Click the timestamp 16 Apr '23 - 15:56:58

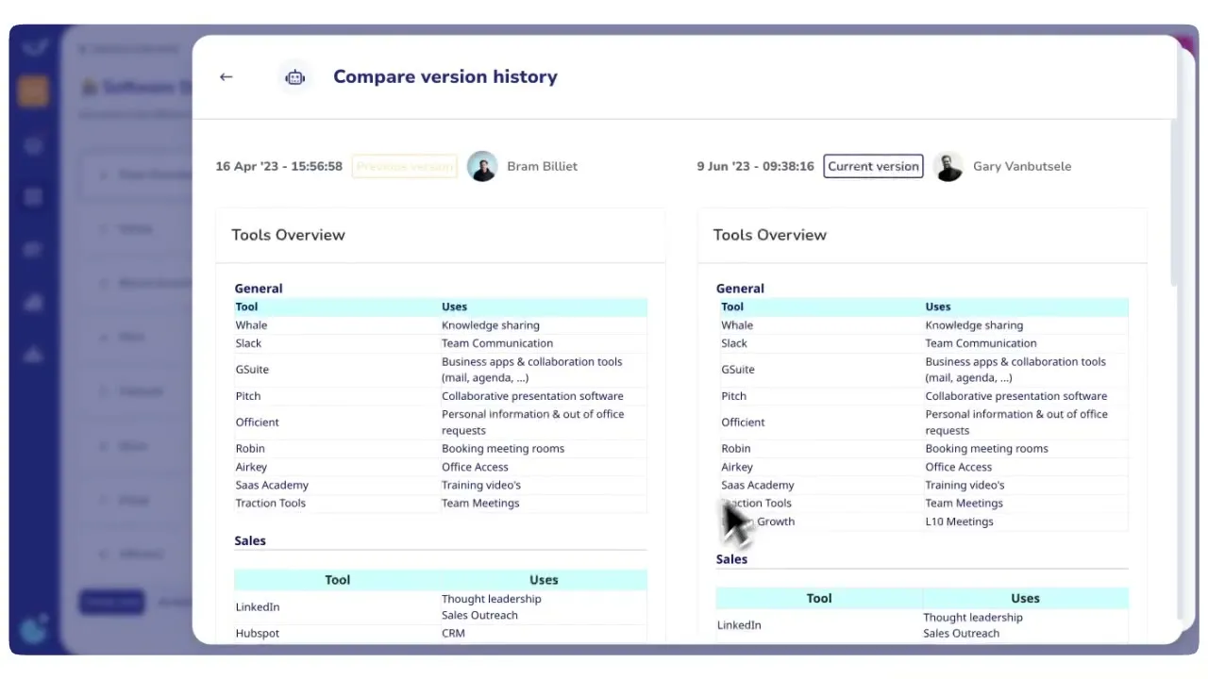coord(278,167)
